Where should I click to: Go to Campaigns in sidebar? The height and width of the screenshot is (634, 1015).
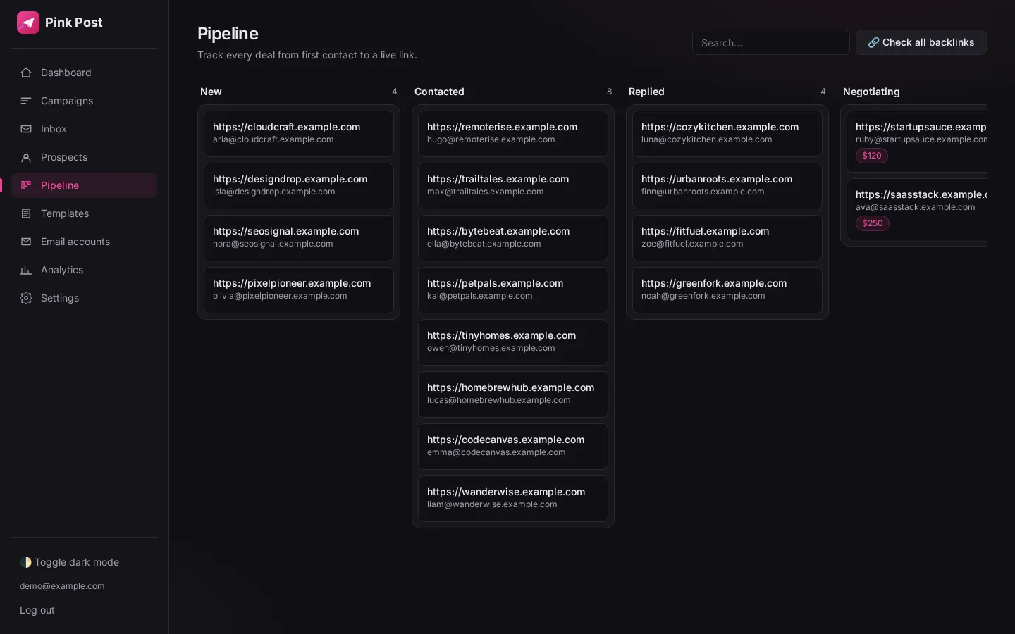[84, 101]
